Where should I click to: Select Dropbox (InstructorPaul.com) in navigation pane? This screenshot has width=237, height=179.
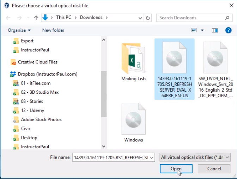[x=47, y=74]
